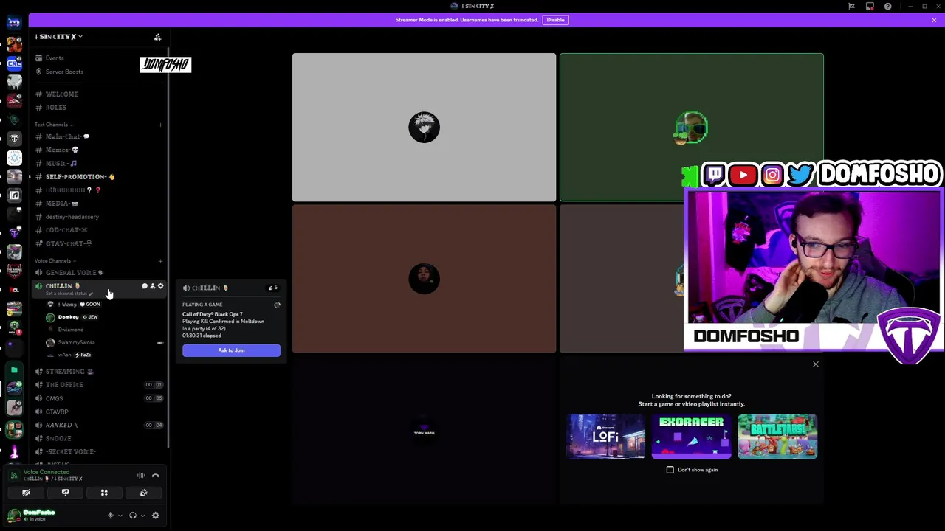Open the green server folder icon
Screen dimensions: 945x531
coord(14,370)
